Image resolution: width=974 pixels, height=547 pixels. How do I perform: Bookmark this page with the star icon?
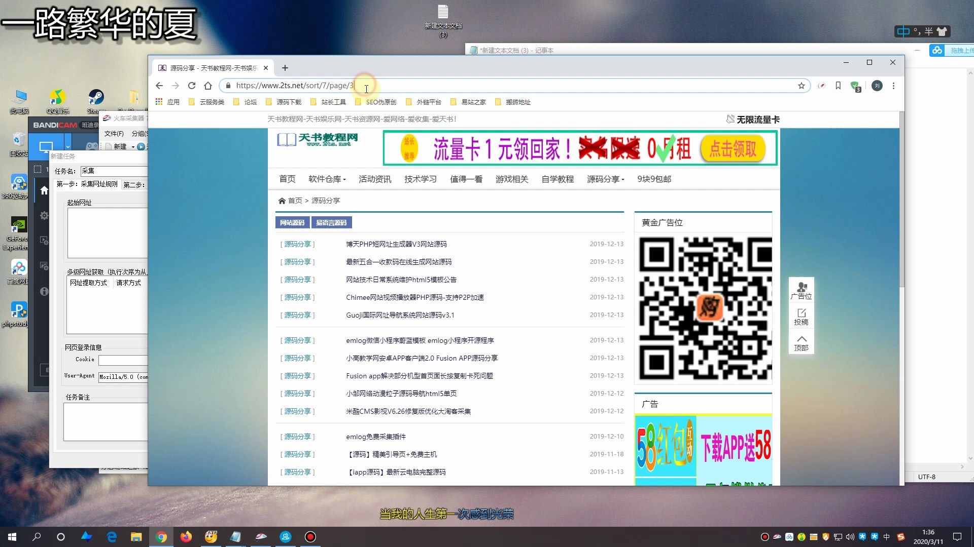point(802,86)
